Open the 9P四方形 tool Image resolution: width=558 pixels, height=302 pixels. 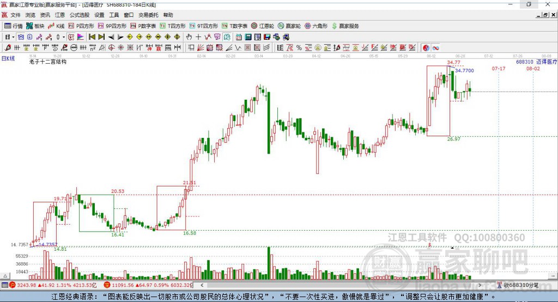coord(112,26)
